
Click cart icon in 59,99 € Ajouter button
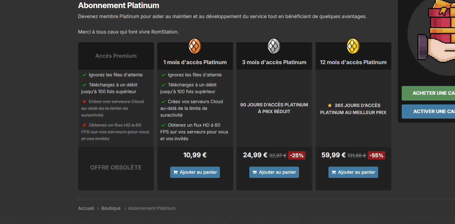pyautogui.click(x=334, y=172)
